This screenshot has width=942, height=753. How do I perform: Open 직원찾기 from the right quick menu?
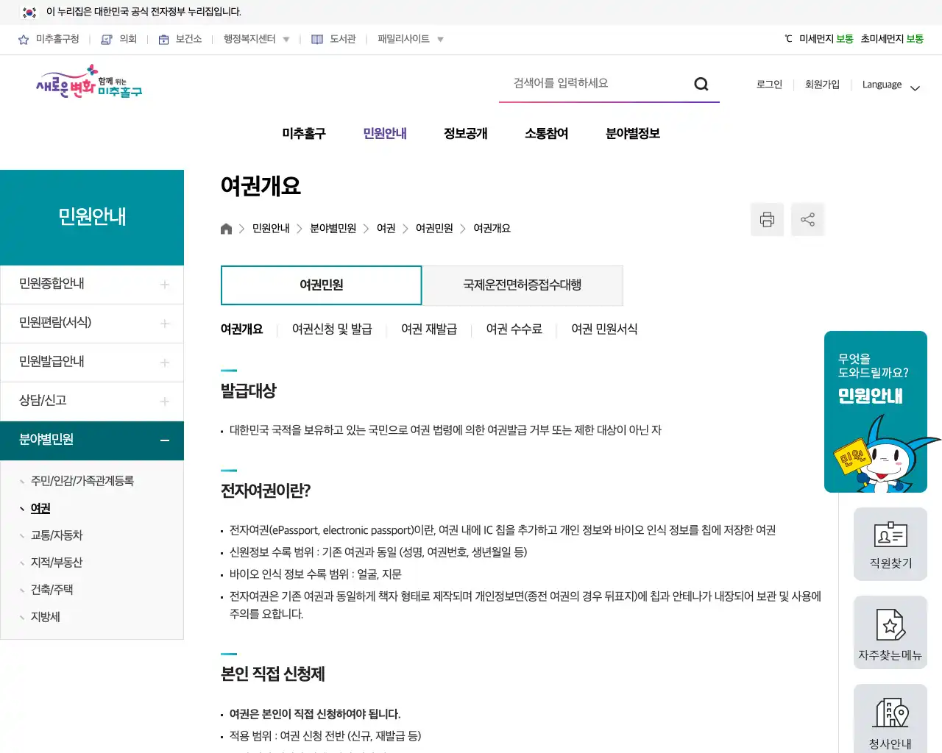point(890,544)
